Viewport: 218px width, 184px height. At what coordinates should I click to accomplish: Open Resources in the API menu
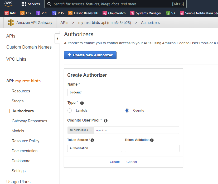[x=21, y=91]
